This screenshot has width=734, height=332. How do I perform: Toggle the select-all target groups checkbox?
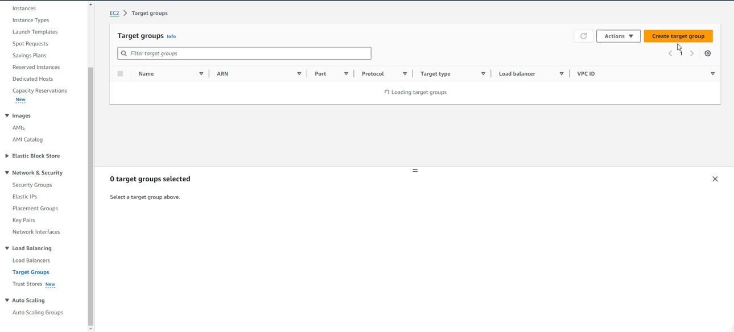pyautogui.click(x=120, y=74)
